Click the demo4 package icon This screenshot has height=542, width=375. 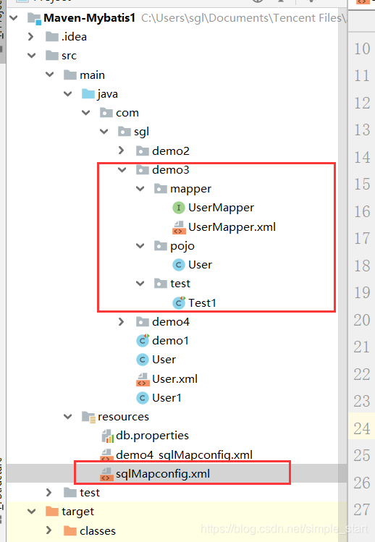tap(142, 322)
